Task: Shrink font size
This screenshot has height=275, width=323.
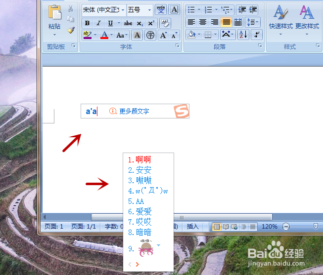Action: click(x=175, y=35)
